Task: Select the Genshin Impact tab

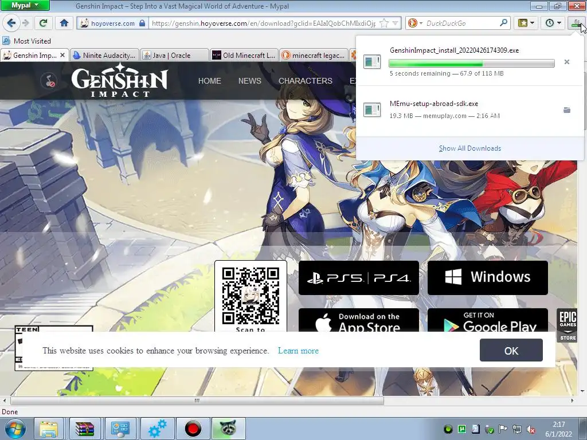Action: pyautogui.click(x=34, y=56)
